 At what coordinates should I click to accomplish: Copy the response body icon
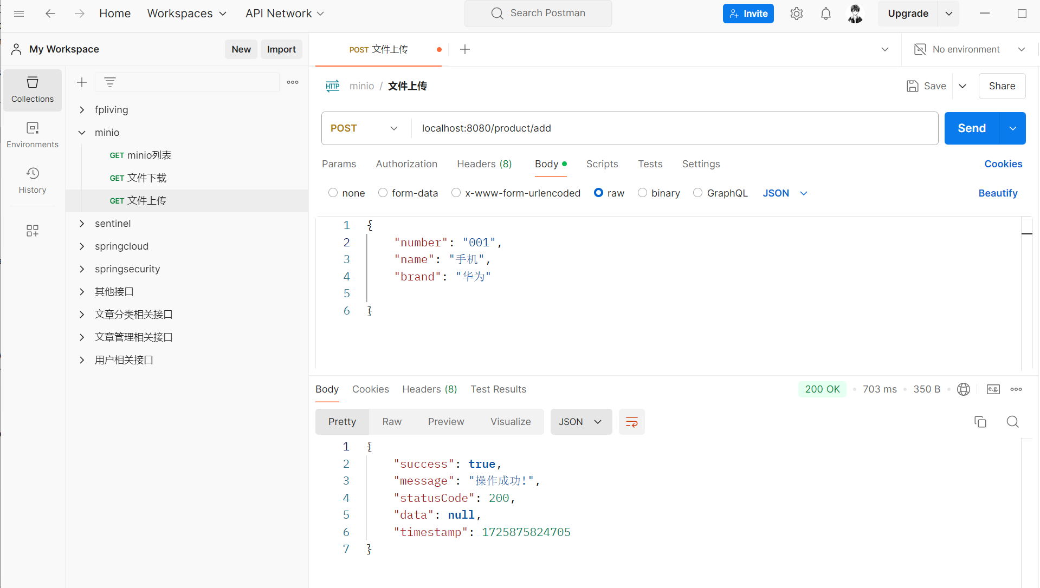(x=980, y=422)
